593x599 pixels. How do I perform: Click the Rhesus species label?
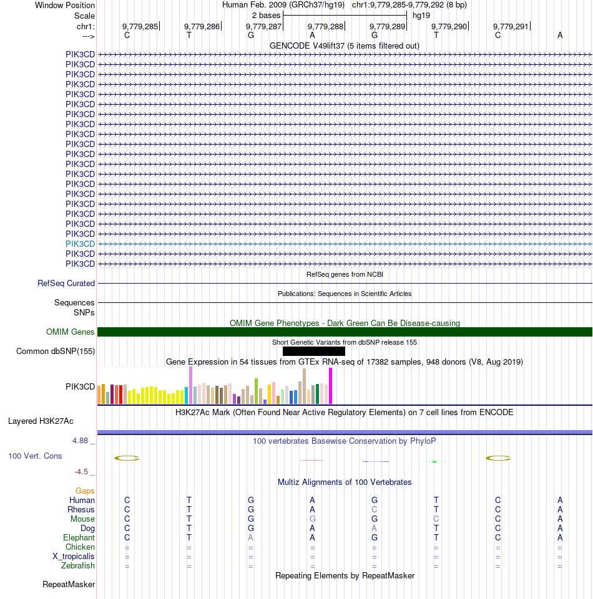81,510
